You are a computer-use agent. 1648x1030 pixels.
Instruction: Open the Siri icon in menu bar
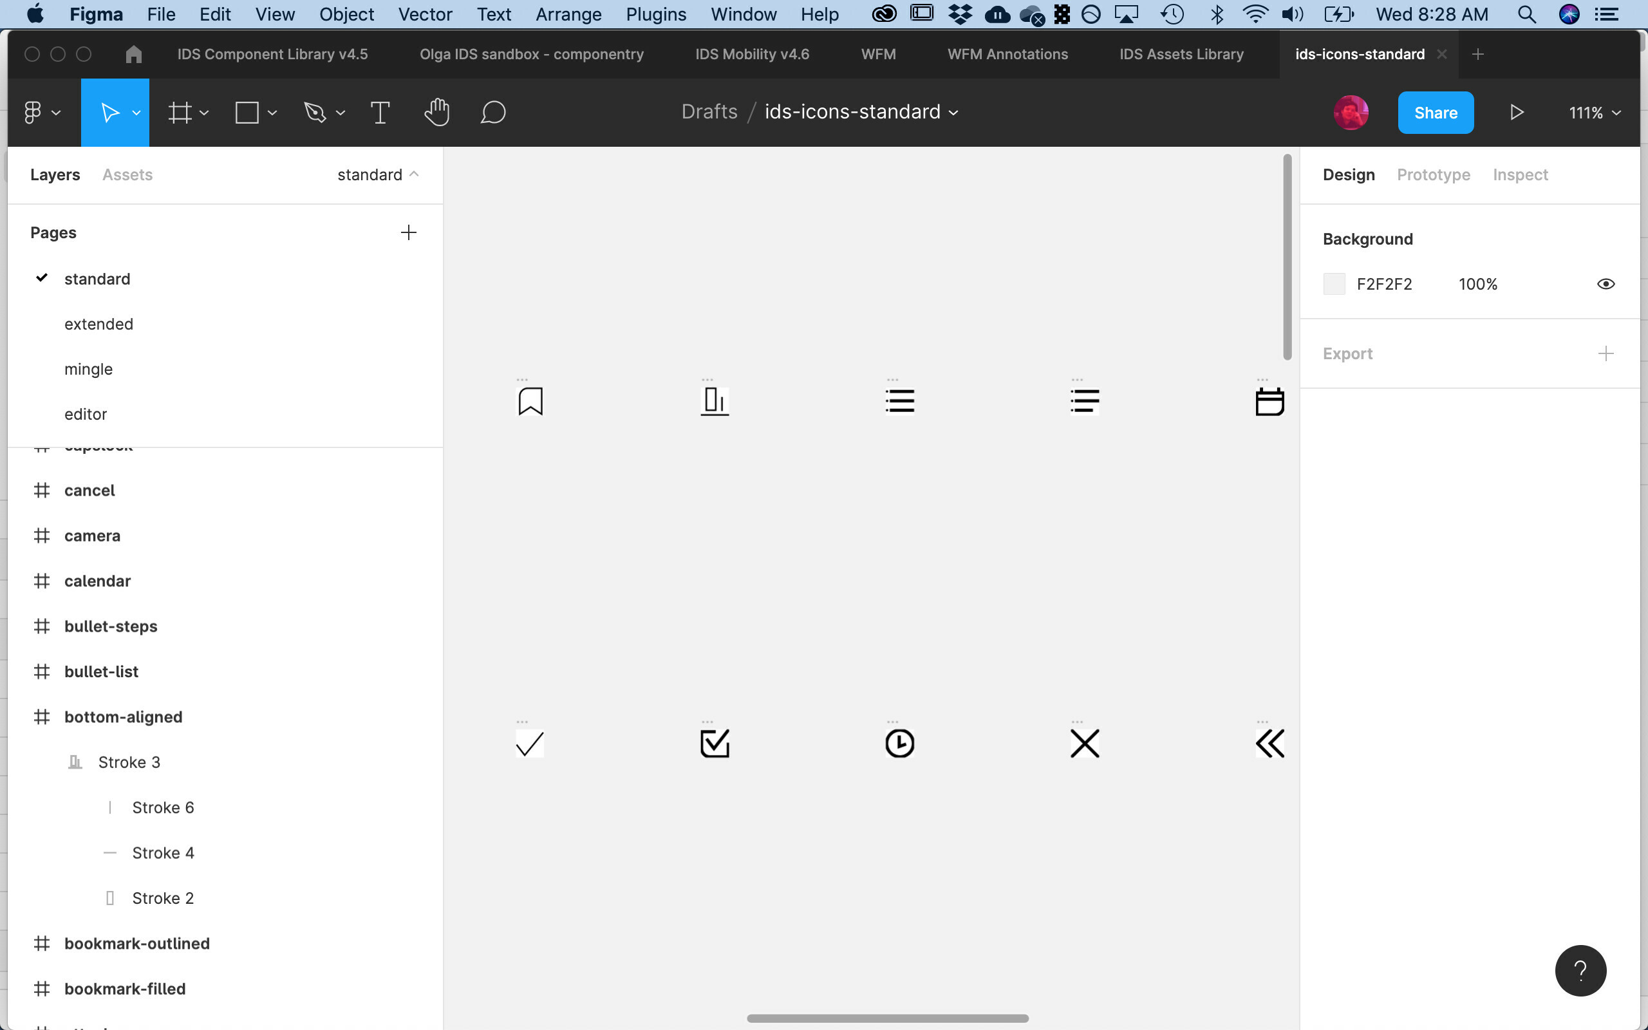pos(1569,14)
